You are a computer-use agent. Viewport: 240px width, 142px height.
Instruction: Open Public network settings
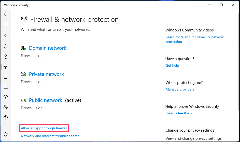tap(45, 100)
